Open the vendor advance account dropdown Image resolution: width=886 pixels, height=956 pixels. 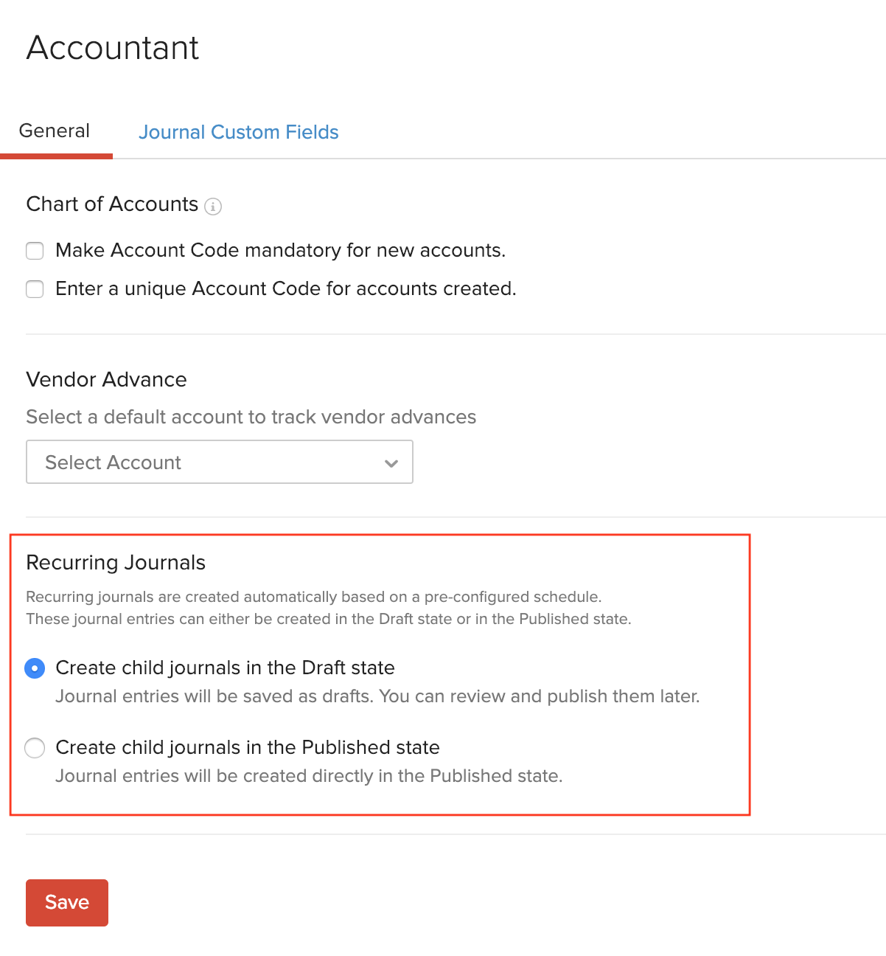coord(220,462)
